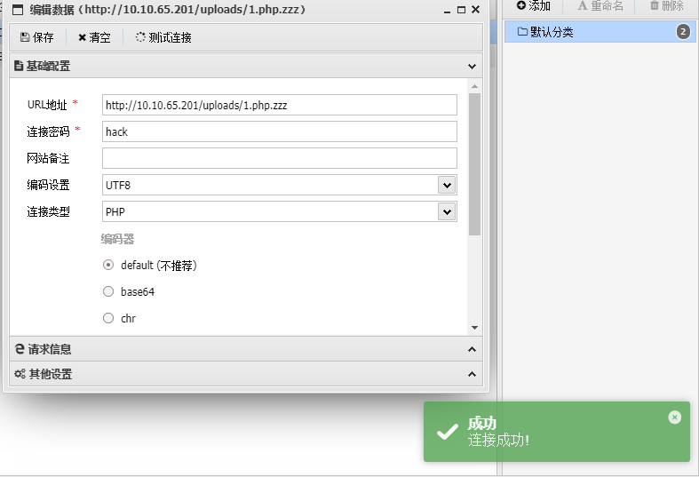The height and width of the screenshot is (477, 699).
Task: Select the 默认分类 category folder
Action: pyautogui.click(x=551, y=32)
